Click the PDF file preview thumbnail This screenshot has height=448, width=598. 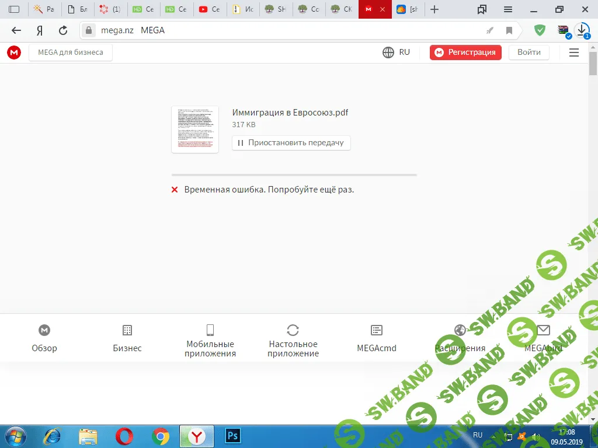195,129
